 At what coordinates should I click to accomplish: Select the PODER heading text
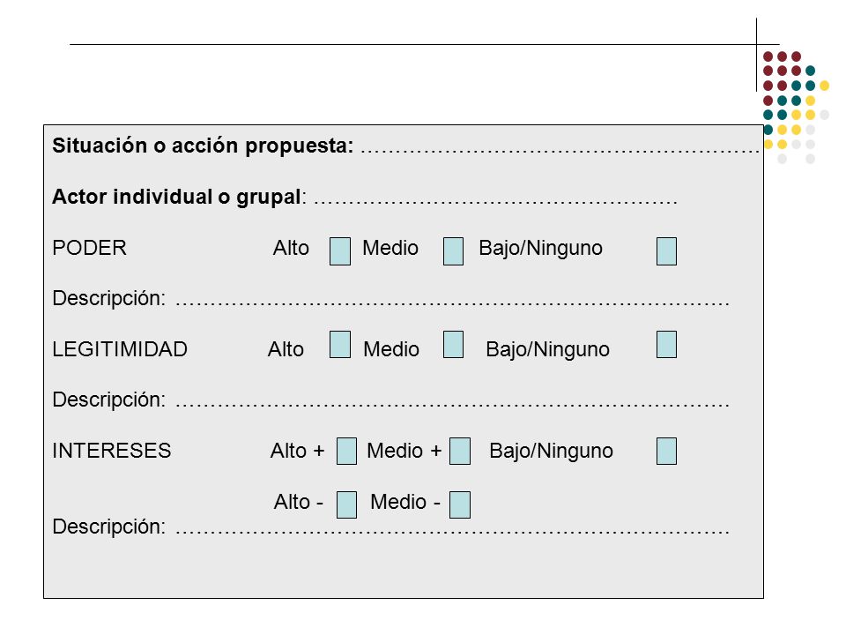(x=89, y=248)
